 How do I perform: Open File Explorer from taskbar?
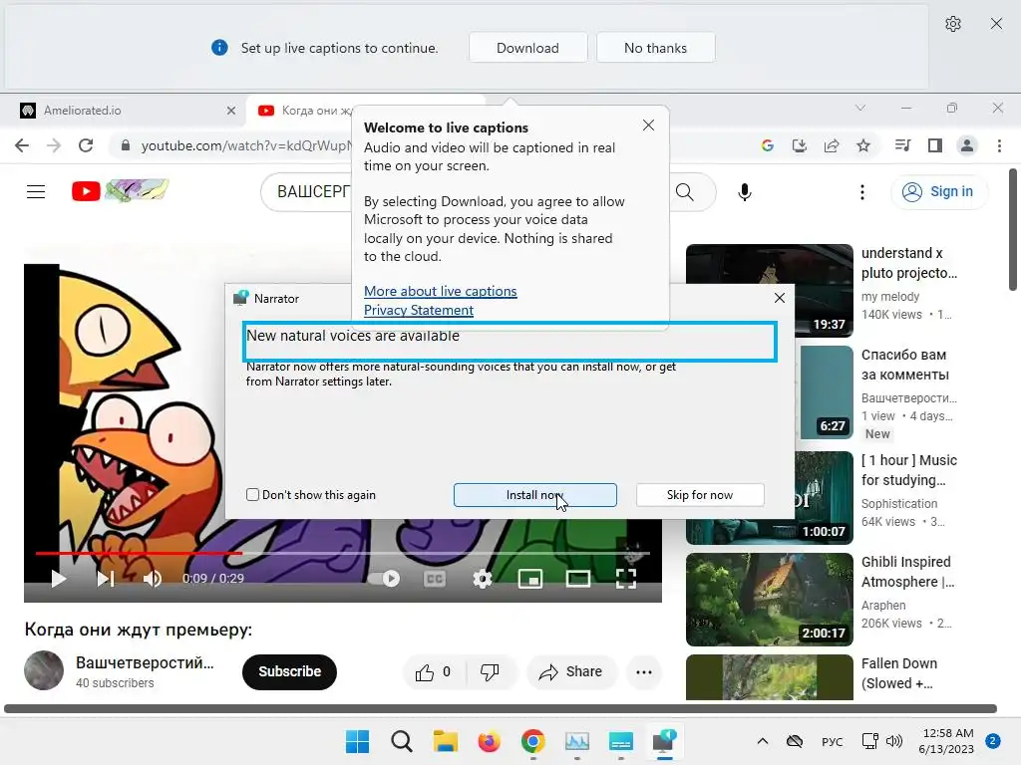pos(446,741)
